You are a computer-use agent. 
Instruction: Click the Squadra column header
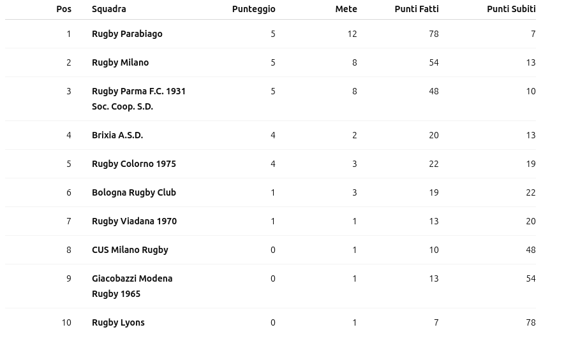[x=109, y=9]
